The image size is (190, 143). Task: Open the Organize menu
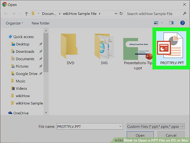pyautogui.click(x=14, y=23)
